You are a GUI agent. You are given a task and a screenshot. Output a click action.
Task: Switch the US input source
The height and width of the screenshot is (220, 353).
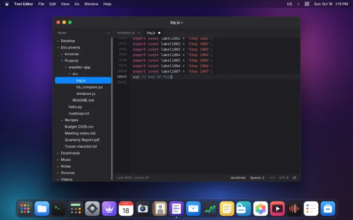point(290,4)
